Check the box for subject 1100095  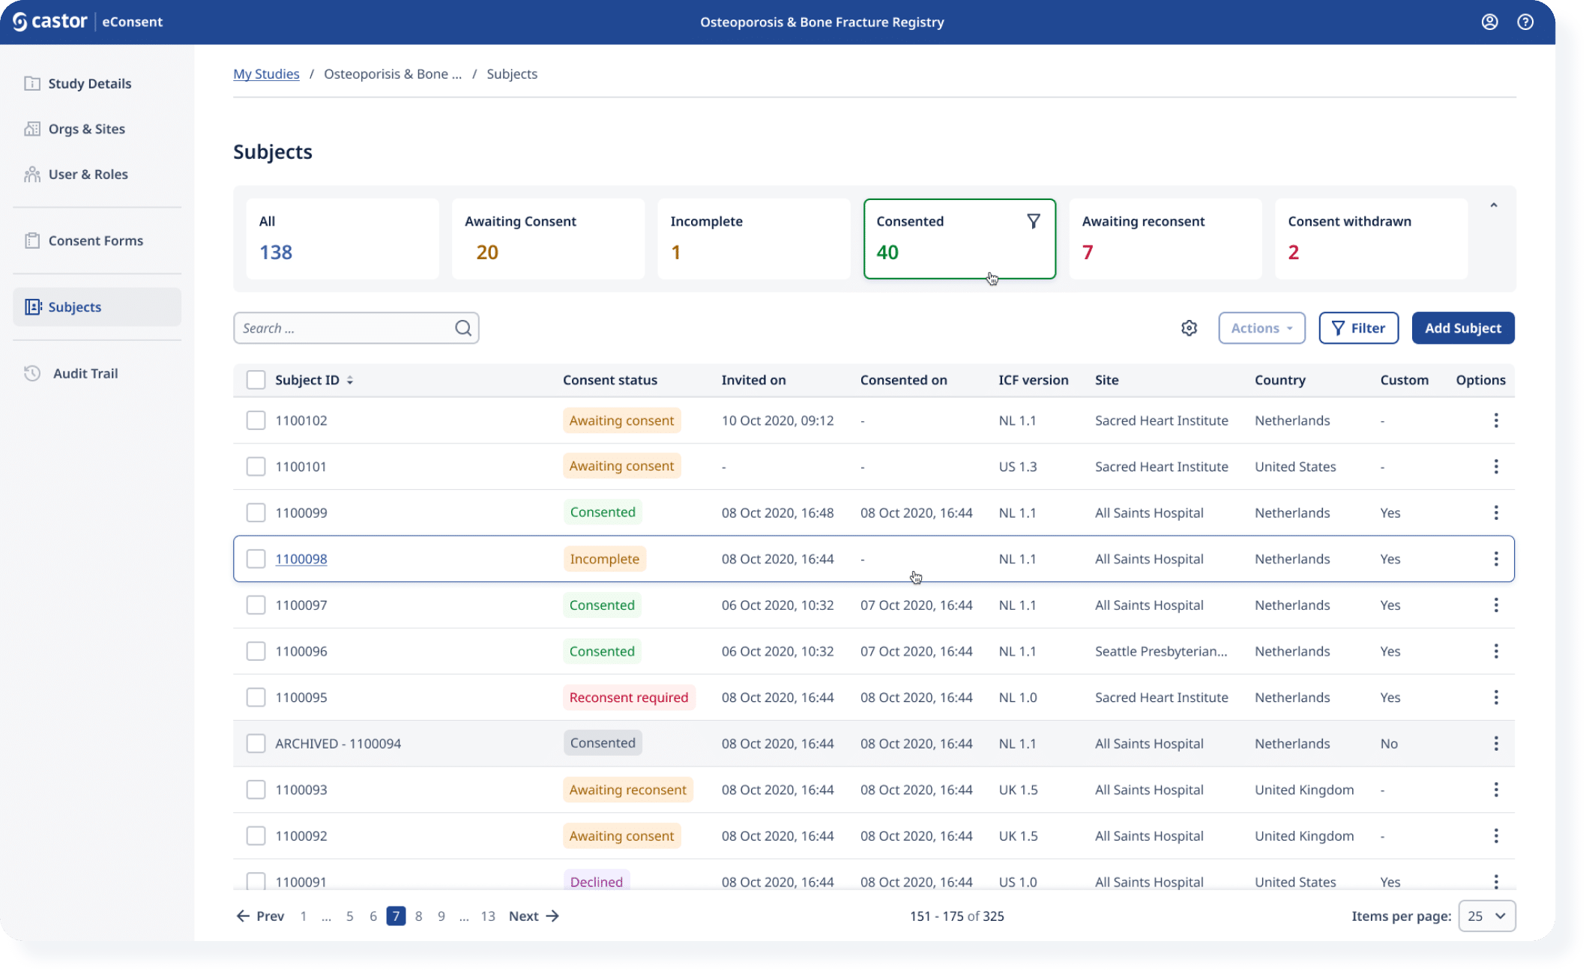pyautogui.click(x=256, y=698)
